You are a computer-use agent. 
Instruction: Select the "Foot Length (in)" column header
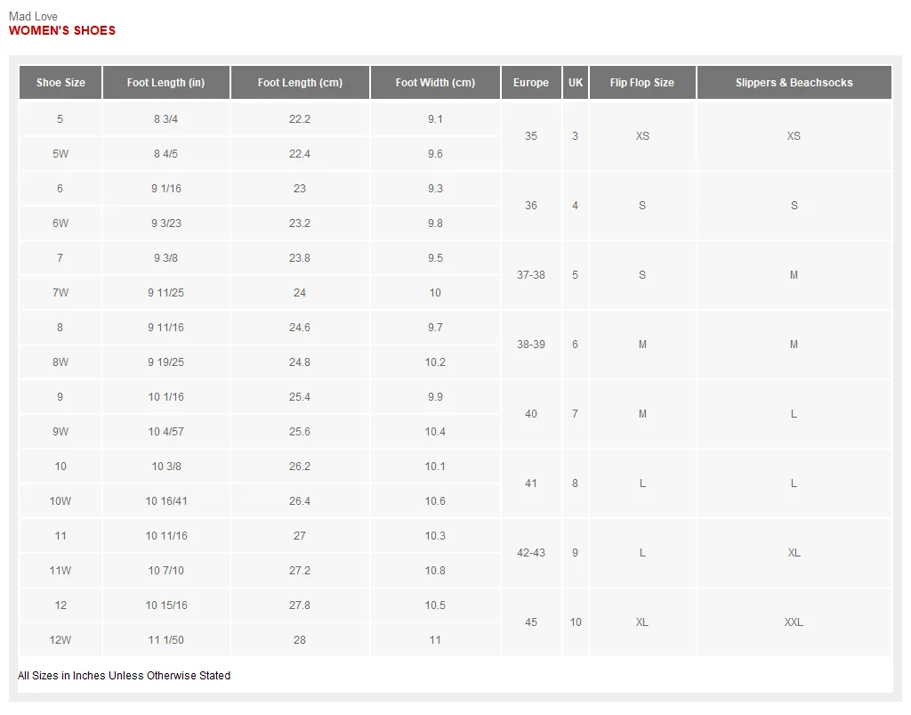point(165,83)
